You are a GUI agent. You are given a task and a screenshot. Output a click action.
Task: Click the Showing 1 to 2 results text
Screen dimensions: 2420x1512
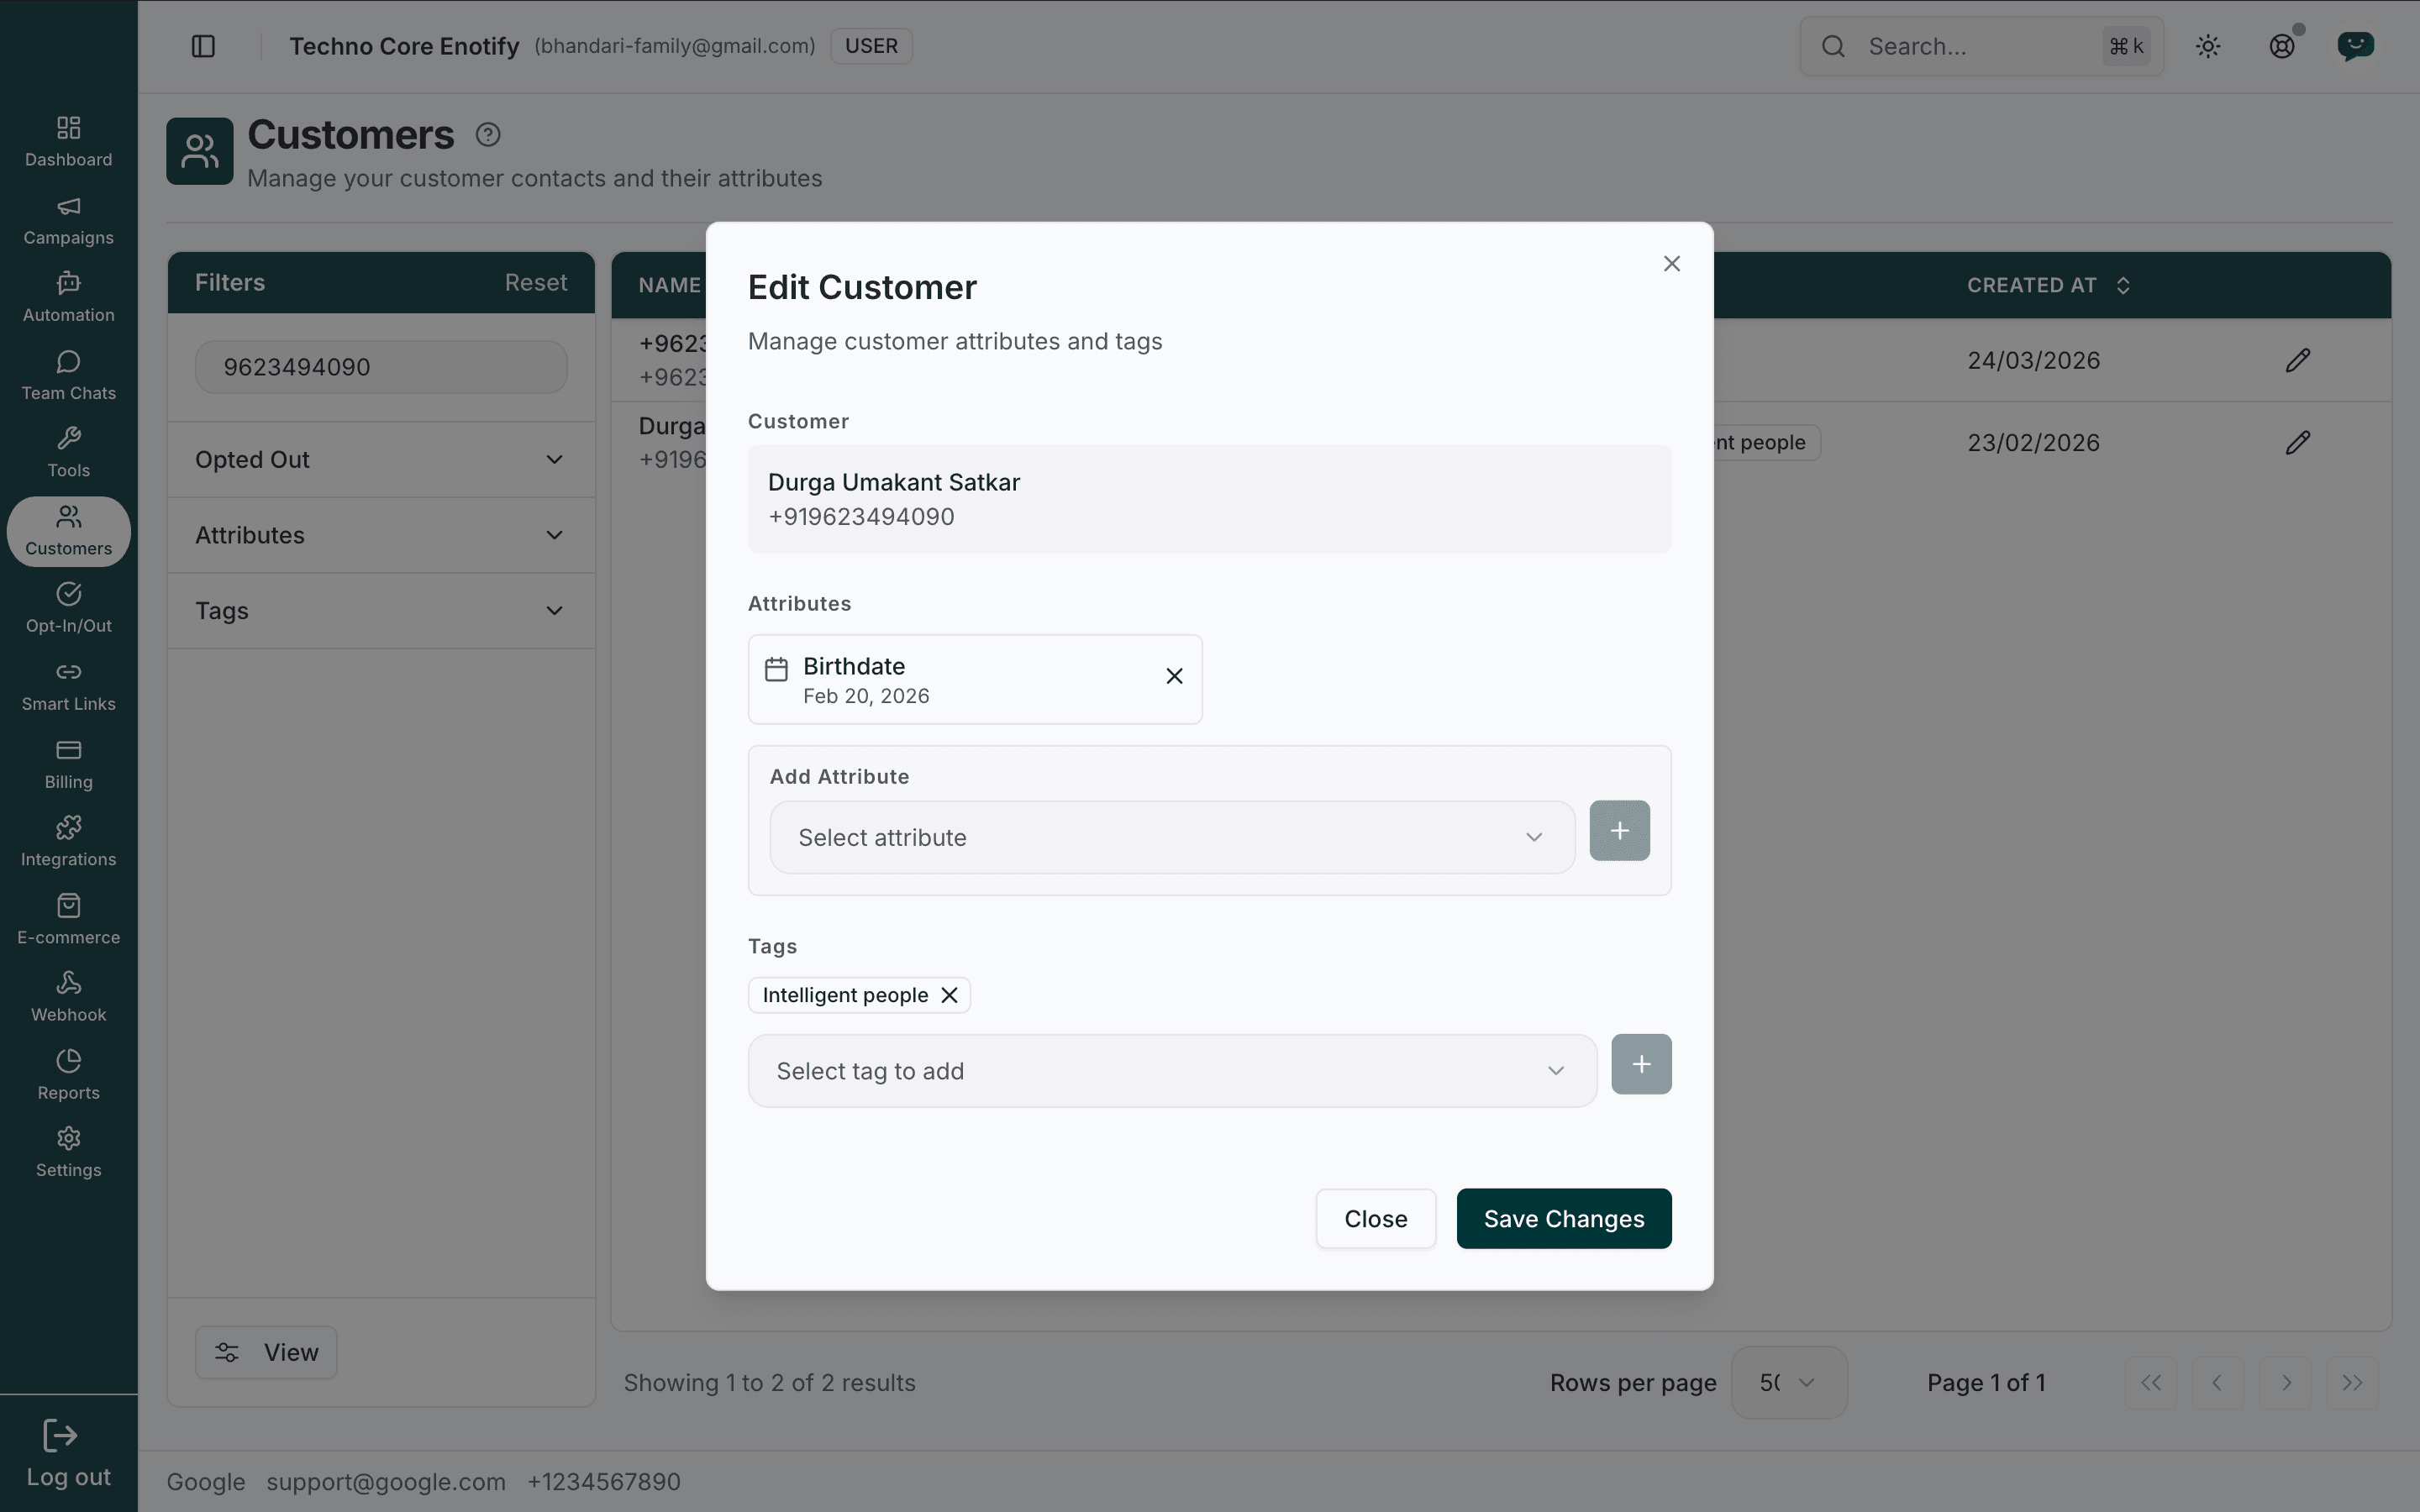pos(769,1382)
